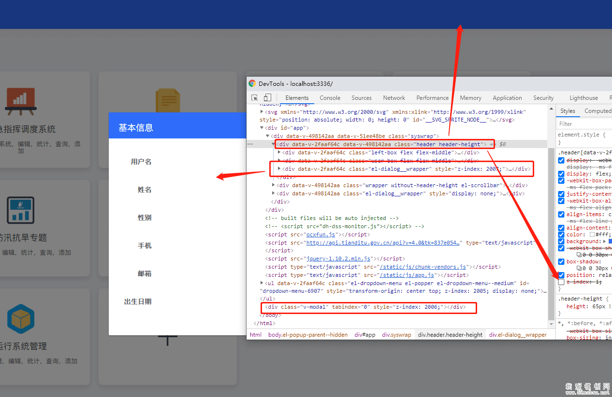Open the Network tab
Viewport: 612px width, 397px height.
tap(394, 98)
